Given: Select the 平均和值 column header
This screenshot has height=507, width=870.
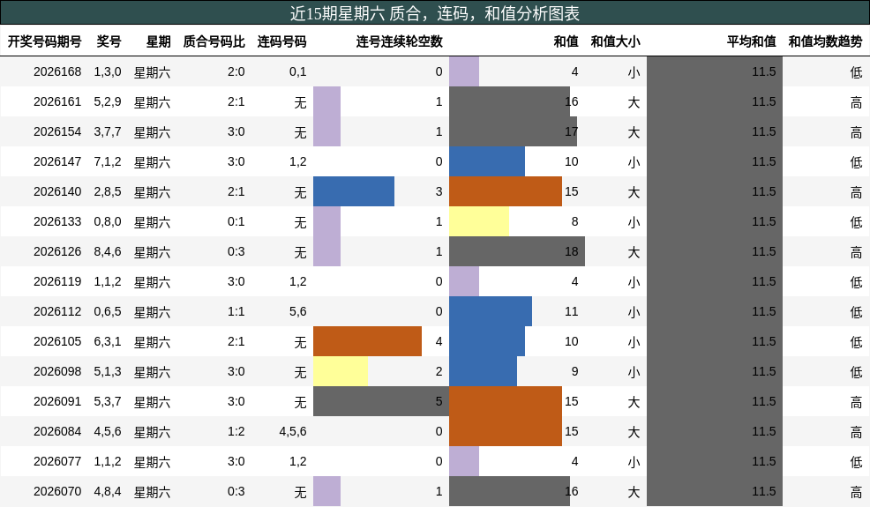Looking at the screenshot, I should point(751,41).
